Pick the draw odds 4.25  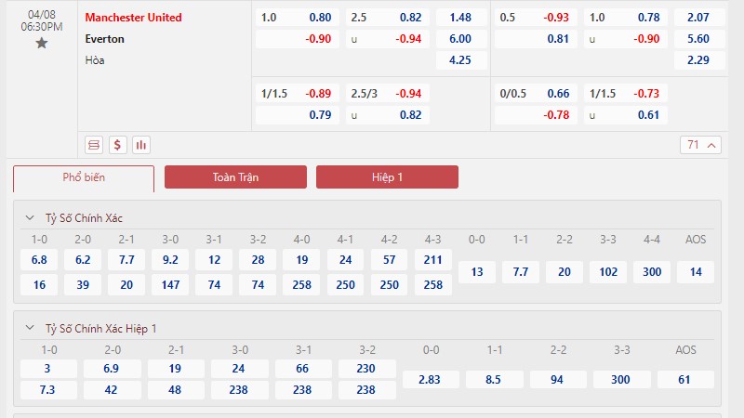[461, 60]
